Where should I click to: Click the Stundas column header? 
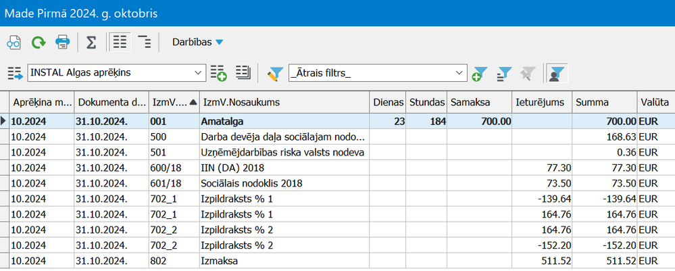(x=426, y=102)
